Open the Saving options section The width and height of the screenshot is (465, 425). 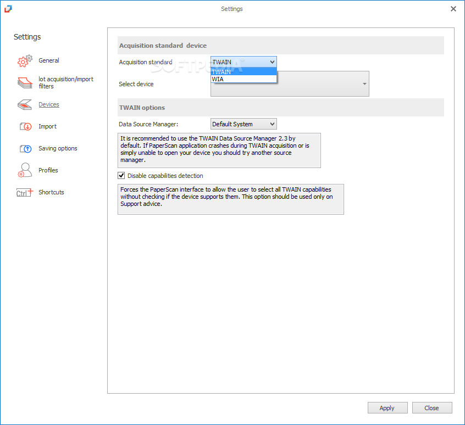click(x=58, y=148)
